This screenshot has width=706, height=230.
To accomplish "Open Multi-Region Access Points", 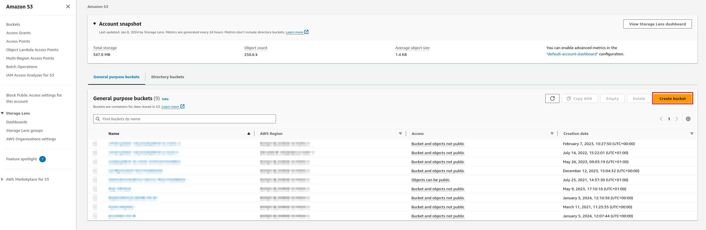I will [x=30, y=58].
